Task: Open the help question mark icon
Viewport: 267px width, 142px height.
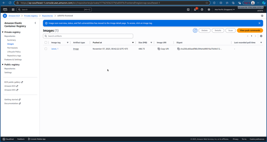Action: click(202, 10)
